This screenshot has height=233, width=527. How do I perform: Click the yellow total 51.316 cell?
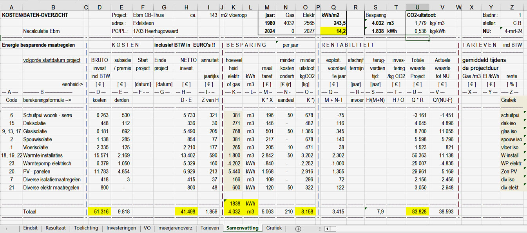pos(99,211)
